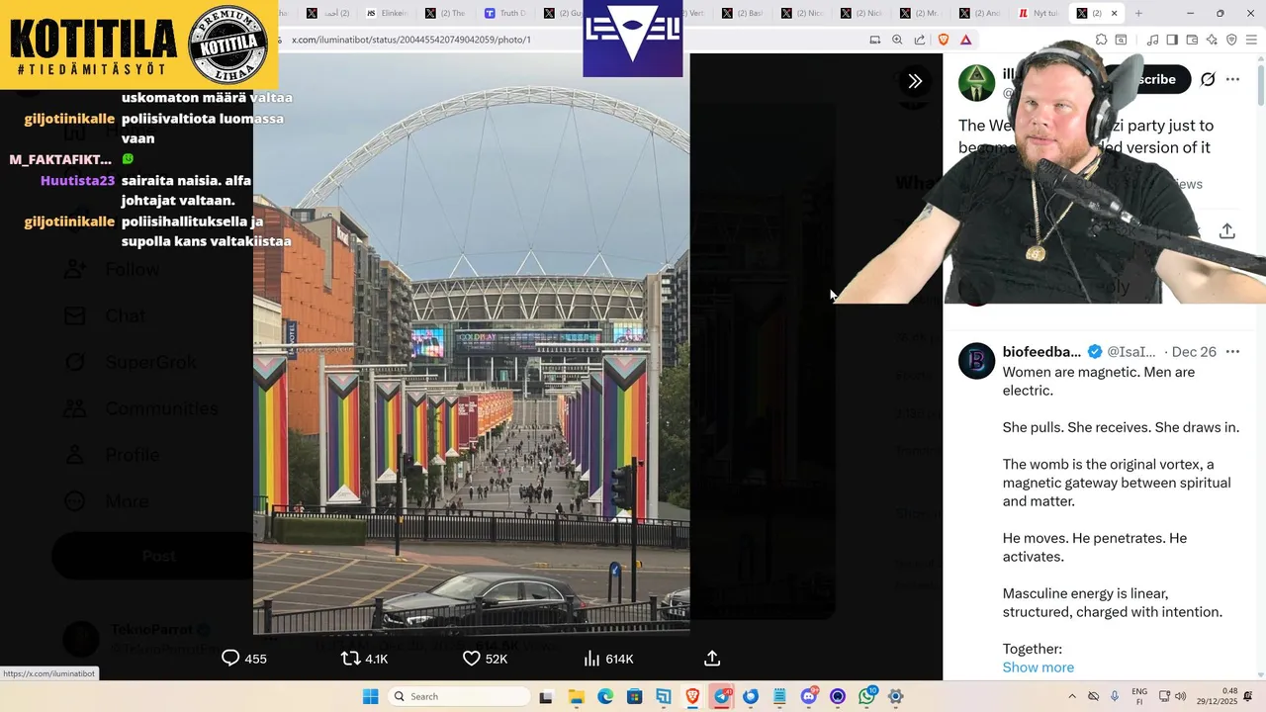Viewport: 1266px width, 712px height.
Task: Collapse the tweet sidebar with double-chevron button
Action: pos(915,81)
